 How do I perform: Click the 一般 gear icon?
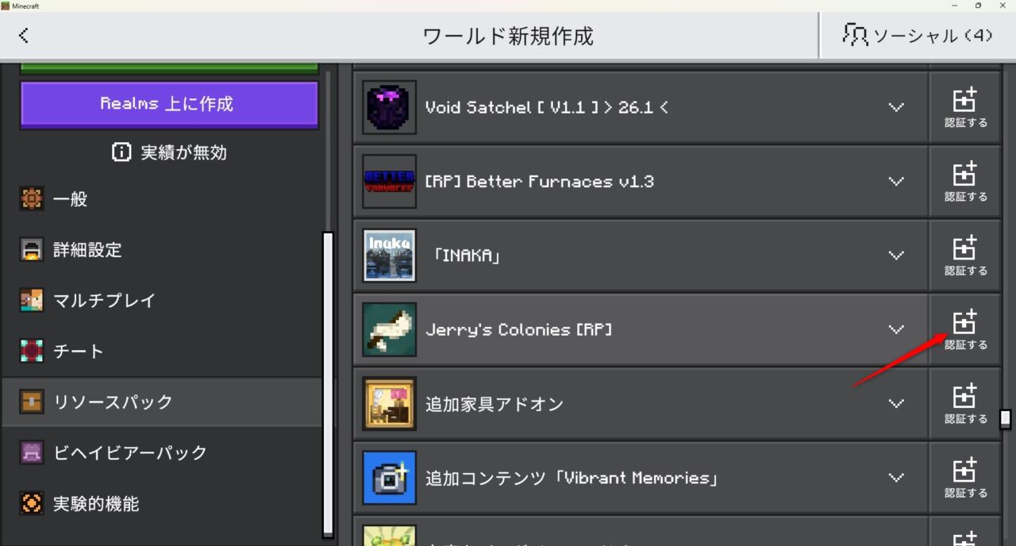click(32, 199)
